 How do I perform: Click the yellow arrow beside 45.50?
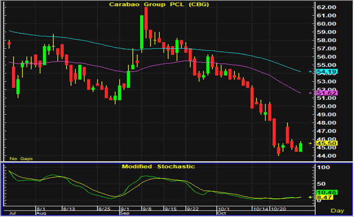(310, 143)
